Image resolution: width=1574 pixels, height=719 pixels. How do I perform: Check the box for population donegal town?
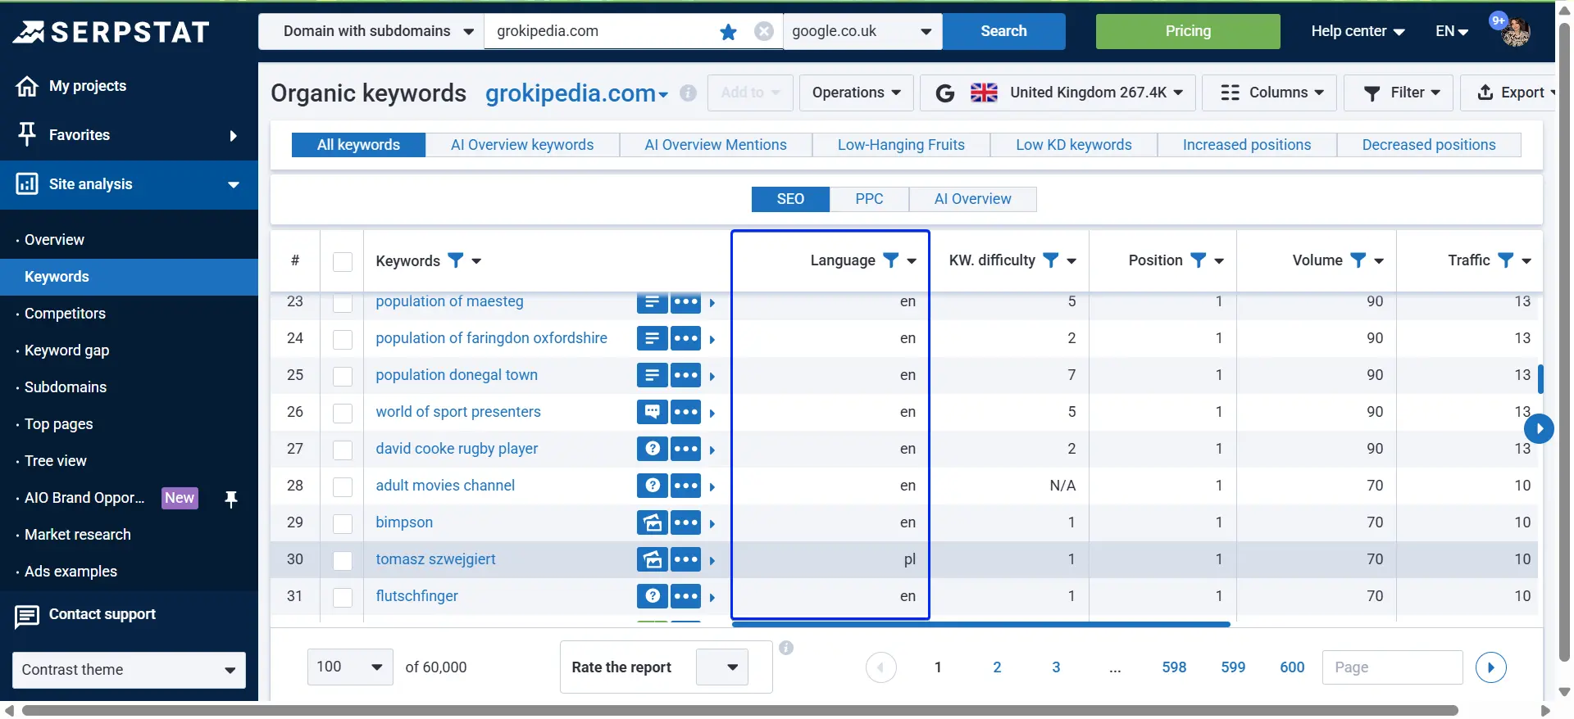(x=343, y=376)
